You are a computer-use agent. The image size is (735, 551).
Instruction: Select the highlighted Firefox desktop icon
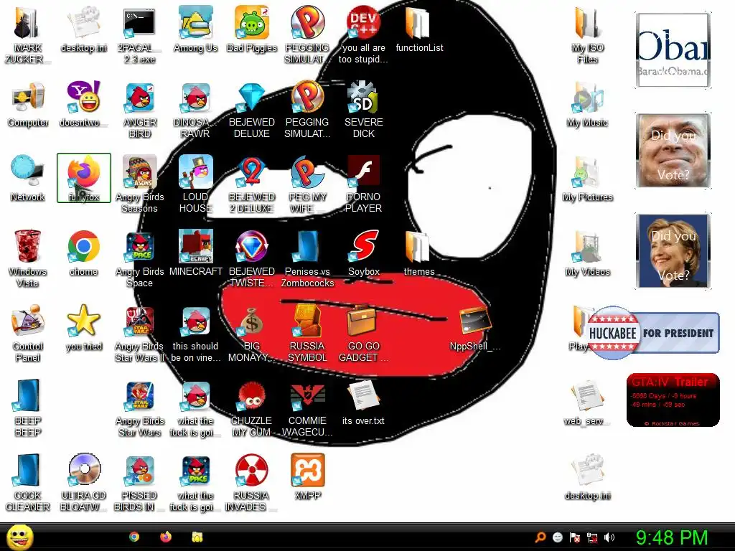click(84, 178)
